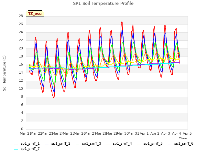Toggle the sp1_smT_2 legend entry
The height and width of the screenshot is (155, 207).
coord(58,143)
